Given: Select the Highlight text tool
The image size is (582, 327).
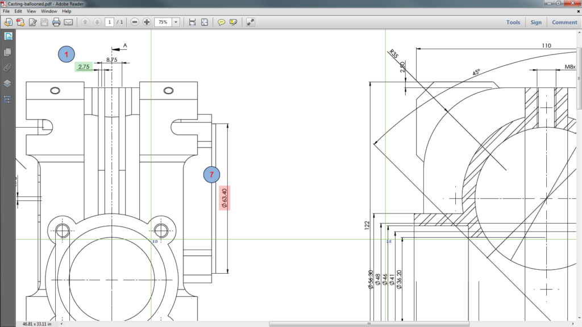Looking at the screenshot, I should pos(233,22).
